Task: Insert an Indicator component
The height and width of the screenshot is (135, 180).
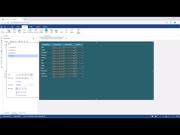Action: pyautogui.click(x=36, y=31)
